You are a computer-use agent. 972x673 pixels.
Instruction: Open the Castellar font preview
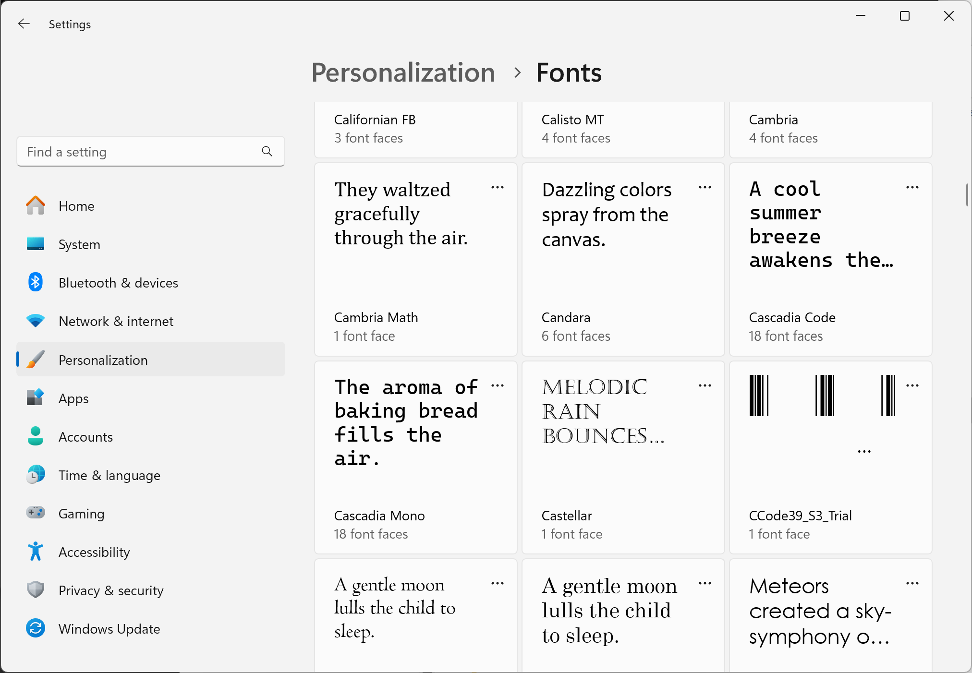coord(623,457)
